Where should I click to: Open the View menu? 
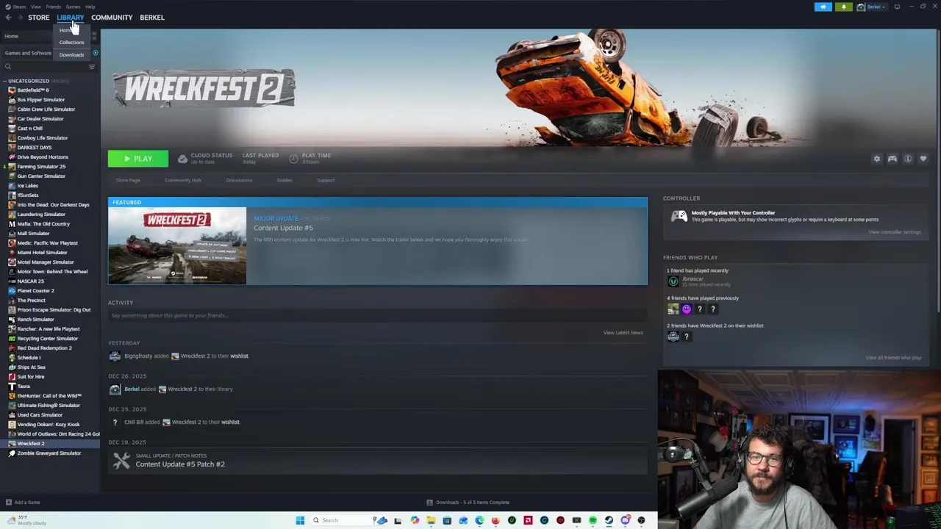point(35,7)
